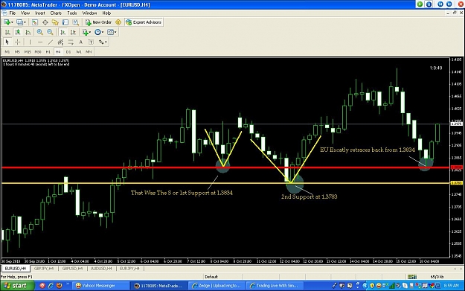This screenshot has width=465, height=291.
Task: Toggle chart Auto Scroll
Action: 62,32
